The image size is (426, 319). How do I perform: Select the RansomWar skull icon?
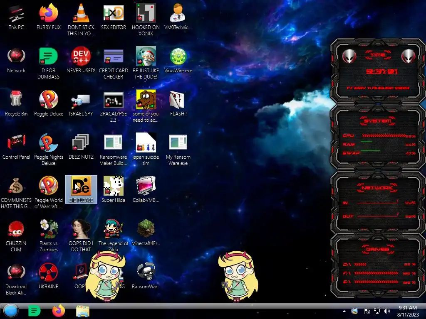[146, 271]
